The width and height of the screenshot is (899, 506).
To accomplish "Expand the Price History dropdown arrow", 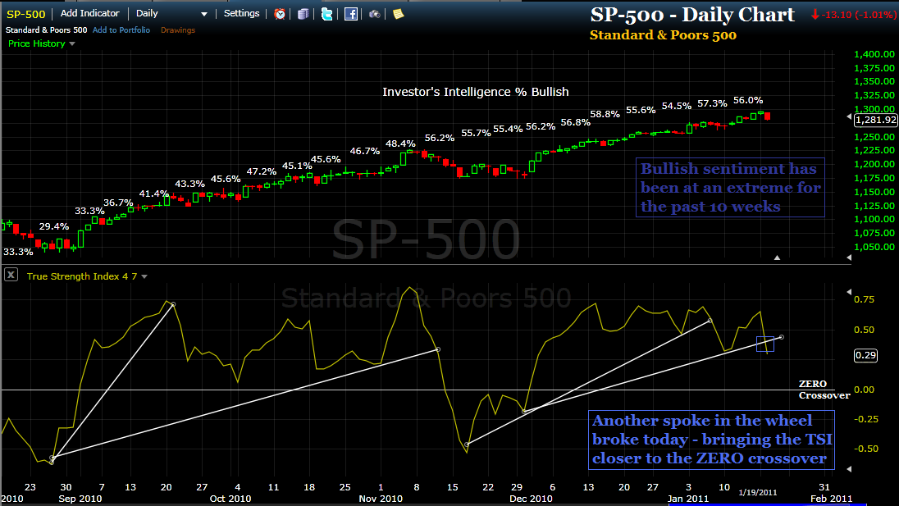I will [x=72, y=44].
